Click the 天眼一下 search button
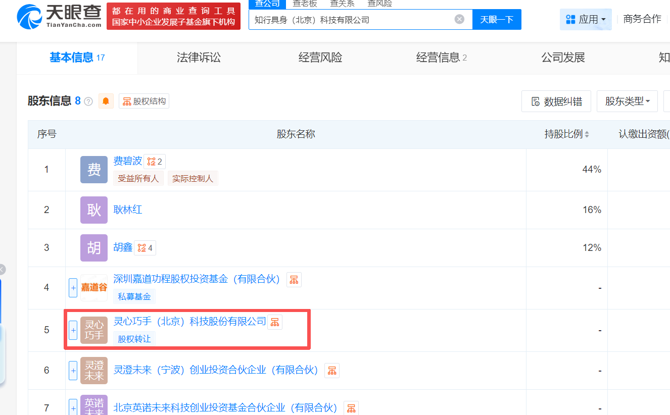 pyautogui.click(x=497, y=19)
